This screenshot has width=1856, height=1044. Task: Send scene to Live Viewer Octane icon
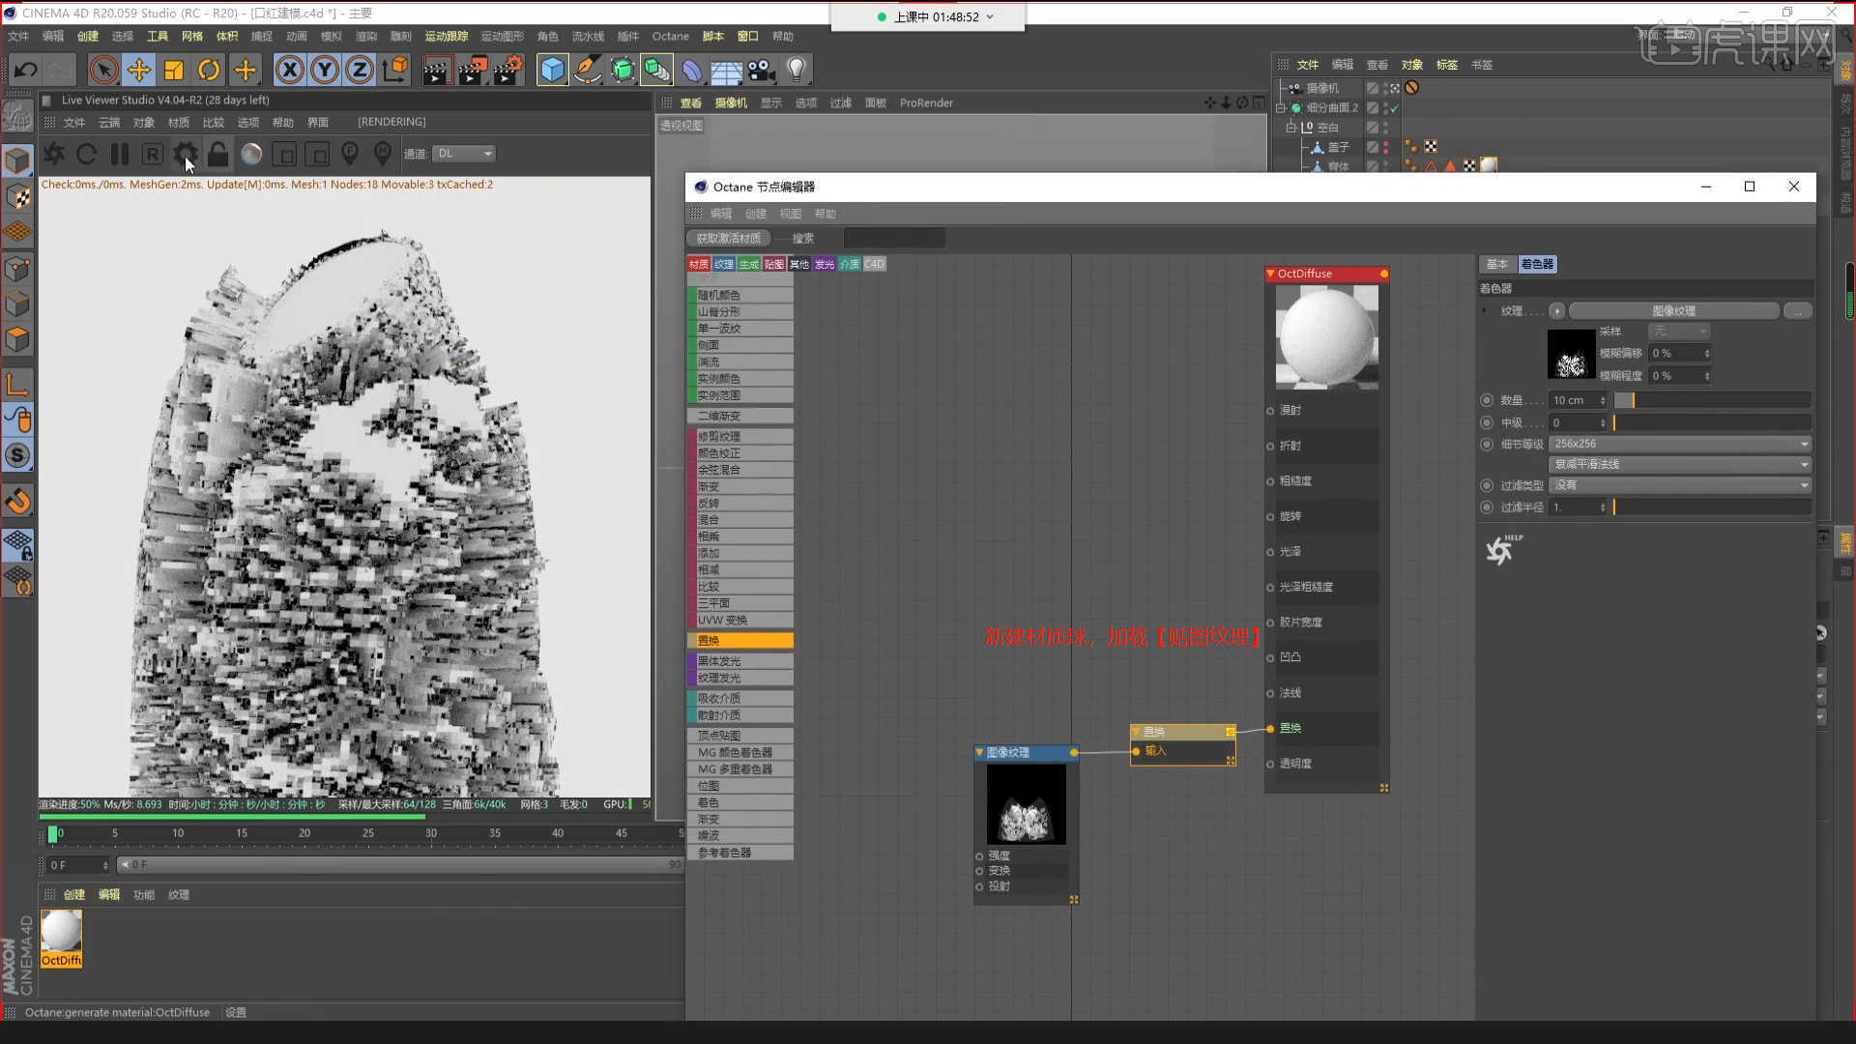(54, 154)
